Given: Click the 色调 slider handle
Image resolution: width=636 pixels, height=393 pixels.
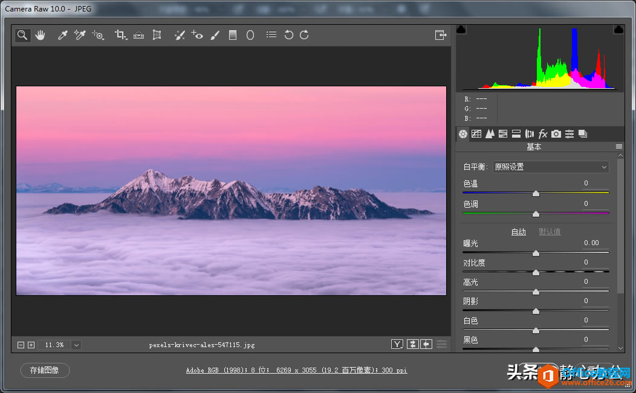Looking at the screenshot, I should [536, 214].
